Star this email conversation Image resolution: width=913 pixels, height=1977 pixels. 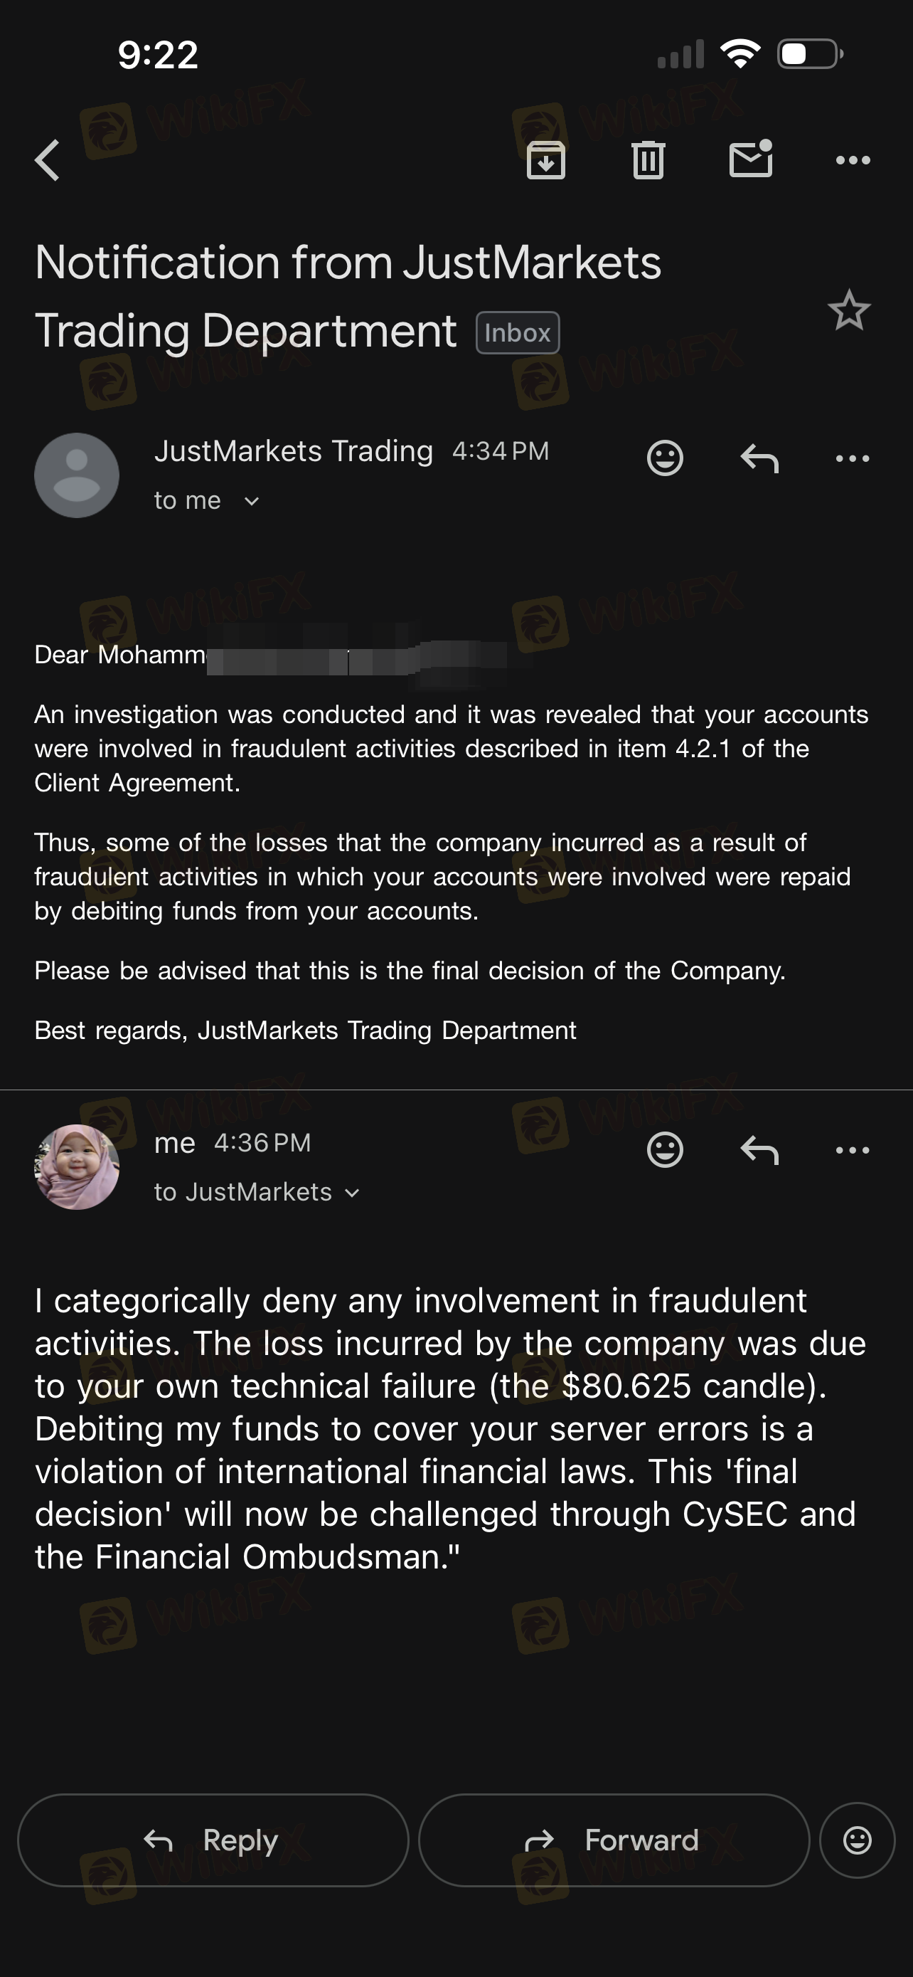pos(848,311)
